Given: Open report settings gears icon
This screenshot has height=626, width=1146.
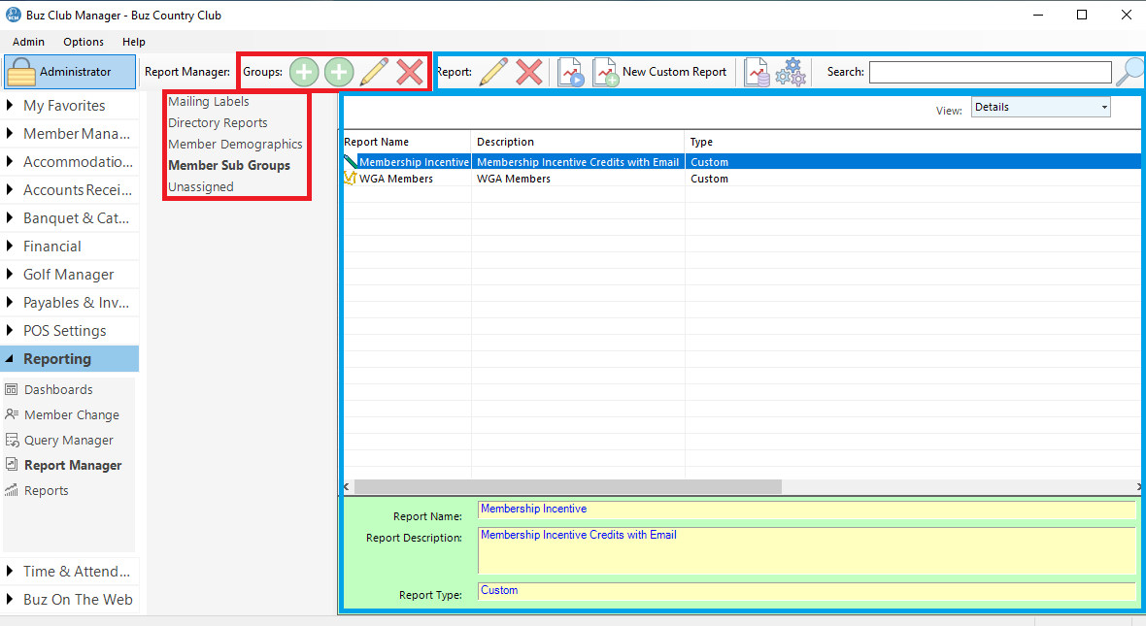Looking at the screenshot, I should coord(792,73).
